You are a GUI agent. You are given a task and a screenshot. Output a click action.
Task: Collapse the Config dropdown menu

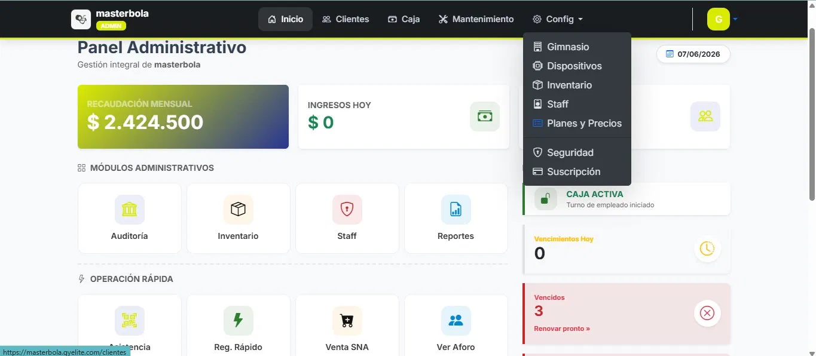tap(558, 19)
